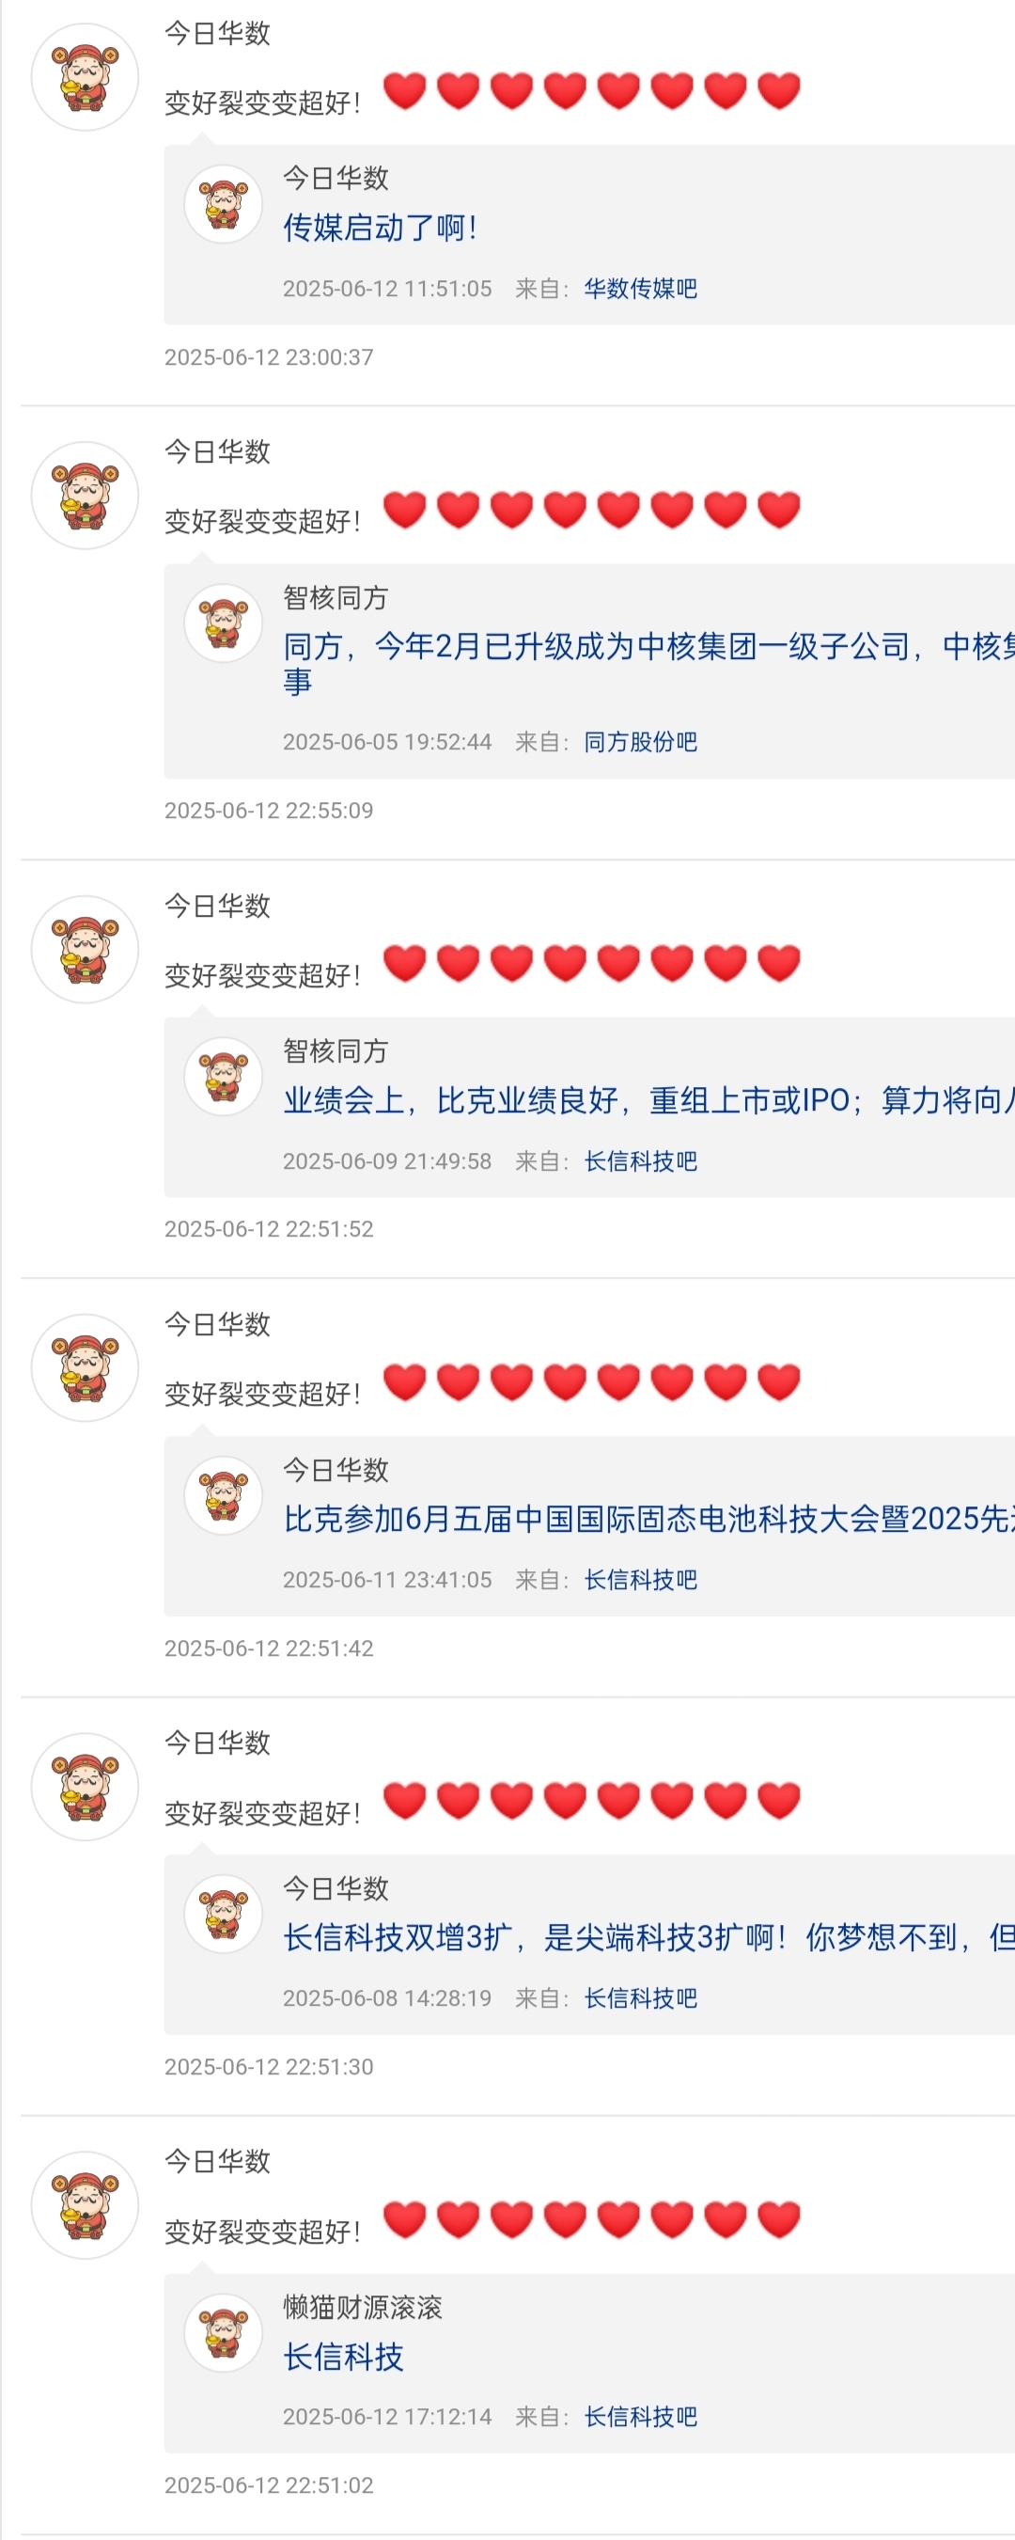The height and width of the screenshot is (2540, 1015).
Task: Click small avatar in 2025-06-08 14:28:19 quote
Action: (224, 1914)
